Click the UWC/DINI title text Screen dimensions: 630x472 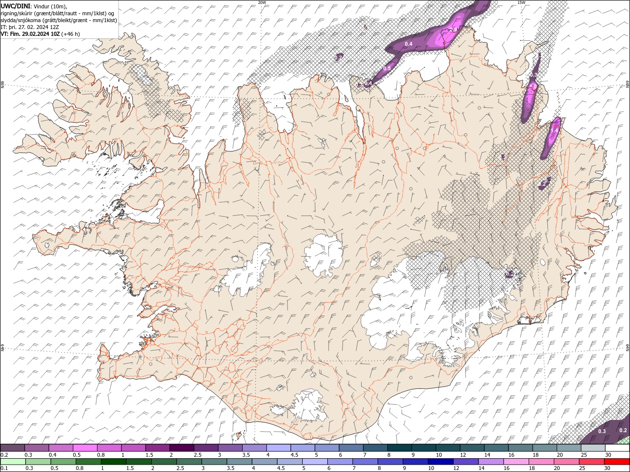coord(15,5)
